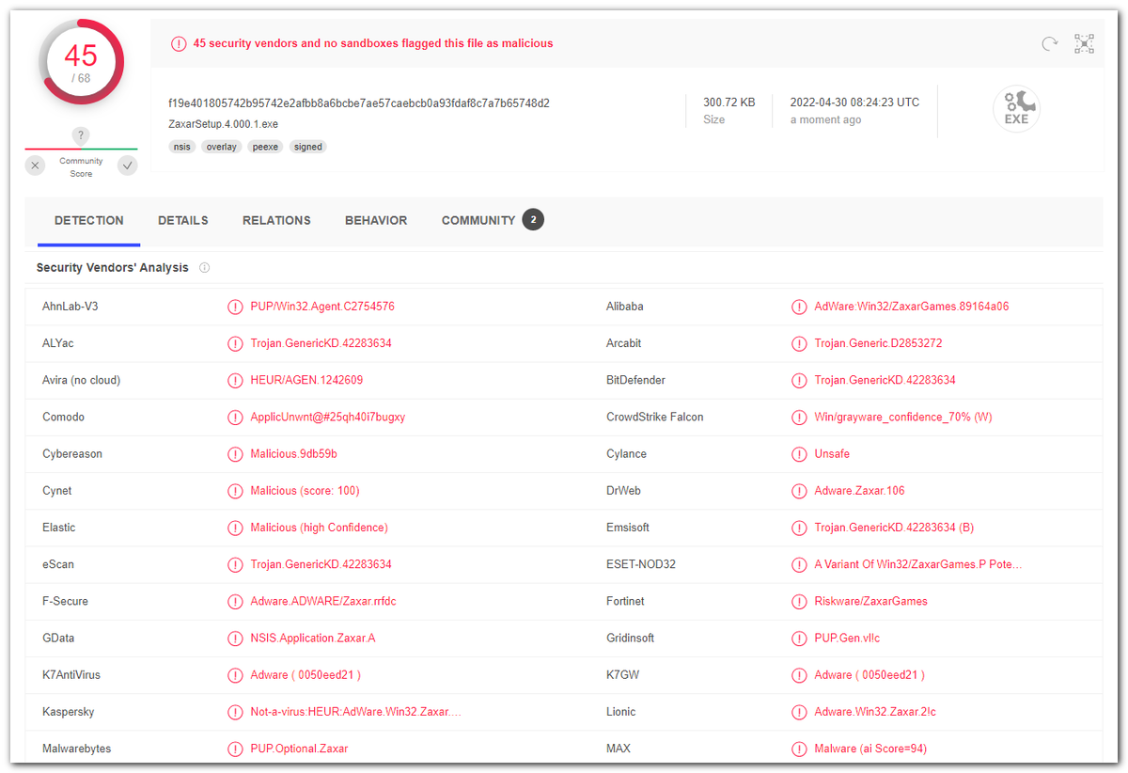Click Comodo detection warning icon
1128x773 pixels.
tap(235, 417)
